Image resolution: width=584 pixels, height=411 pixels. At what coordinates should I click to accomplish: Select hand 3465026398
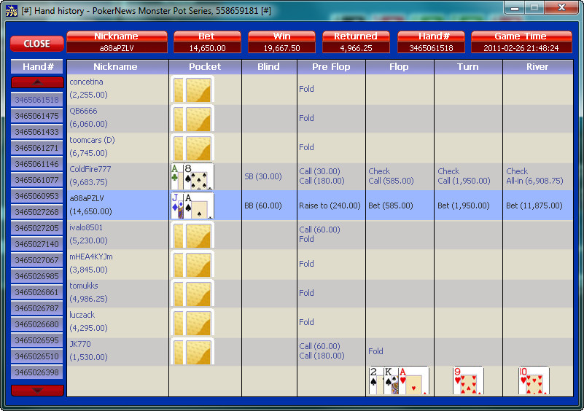[37, 372]
